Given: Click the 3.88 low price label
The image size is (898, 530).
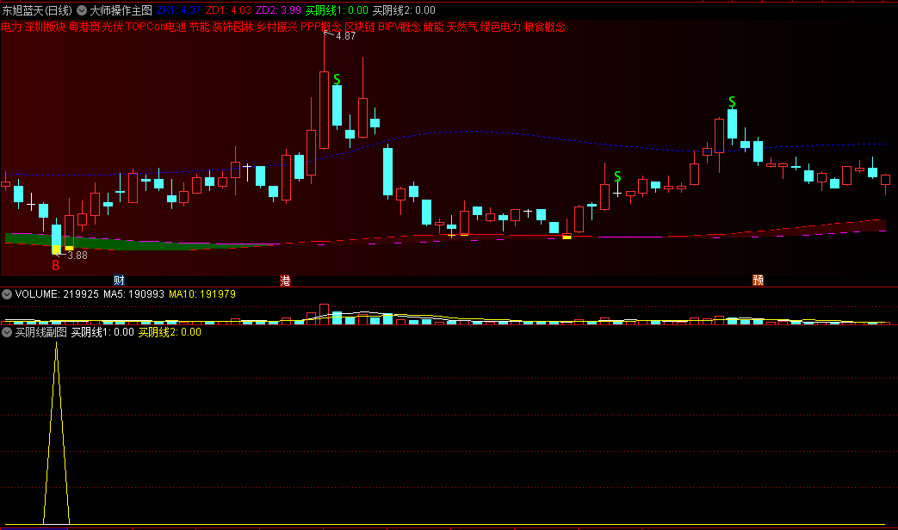Looking at the screenshot, I should tap(77, 256).
